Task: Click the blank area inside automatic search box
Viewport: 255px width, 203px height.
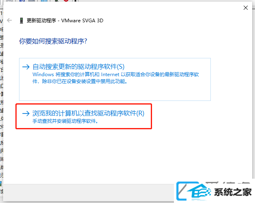Action: point(115,93)
